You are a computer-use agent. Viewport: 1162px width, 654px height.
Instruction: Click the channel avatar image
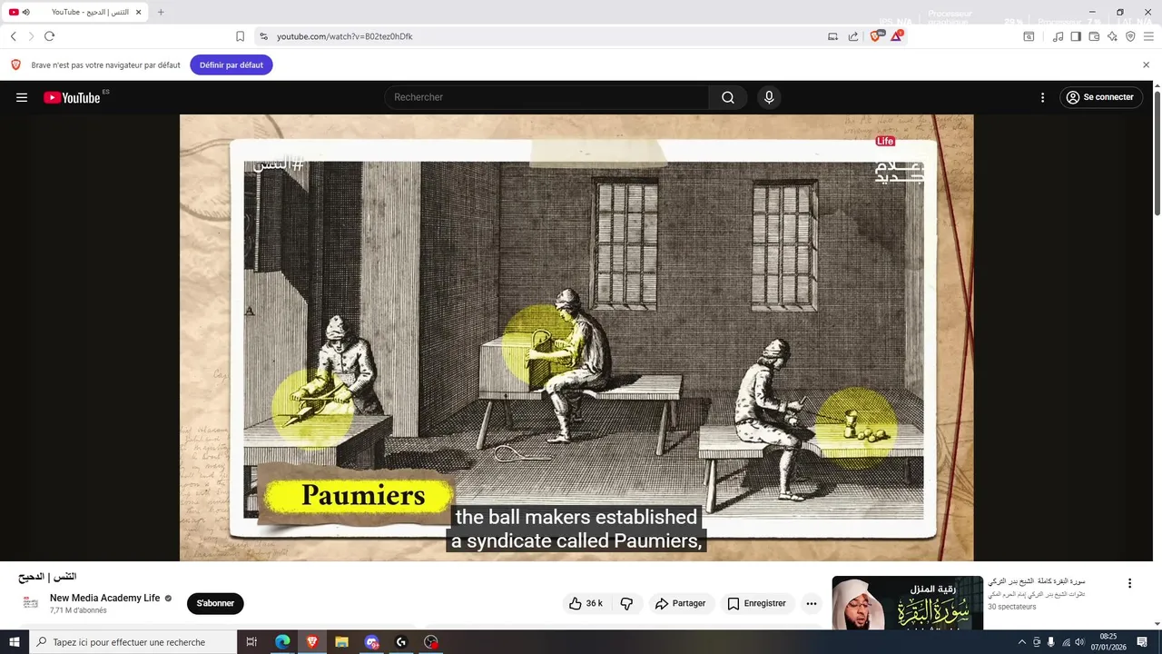pyautogui.click(x=31, y=602)
